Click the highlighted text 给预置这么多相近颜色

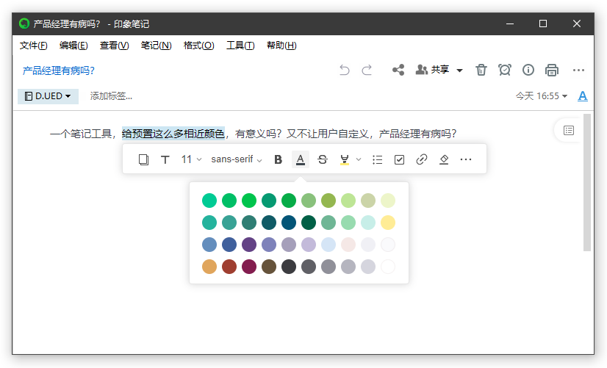(173, 134)
